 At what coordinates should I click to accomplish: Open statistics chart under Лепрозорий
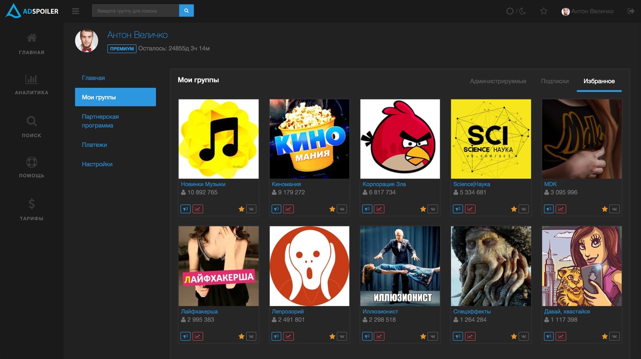tap(288, 336)
